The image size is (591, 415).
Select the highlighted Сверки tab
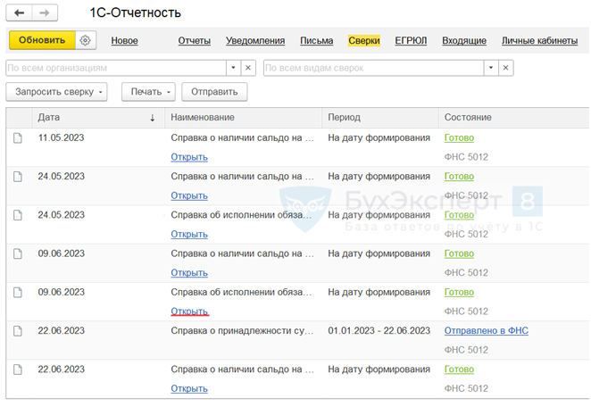(364, 41)
